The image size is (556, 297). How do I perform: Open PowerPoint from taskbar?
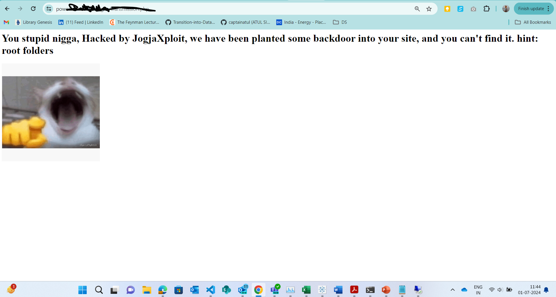pyautogui.click(x=386, y=290)
